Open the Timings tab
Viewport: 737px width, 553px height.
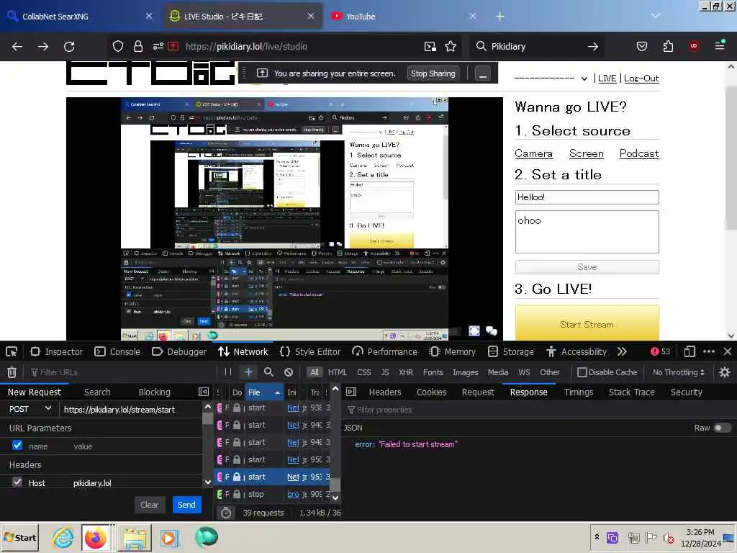(x=579, y=392)
